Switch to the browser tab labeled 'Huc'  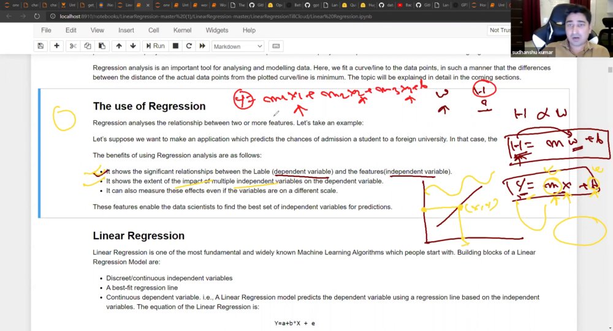point(368,5)
